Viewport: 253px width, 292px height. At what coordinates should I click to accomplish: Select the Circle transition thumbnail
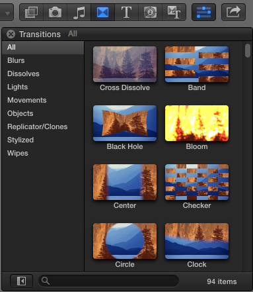click(125, 241)
